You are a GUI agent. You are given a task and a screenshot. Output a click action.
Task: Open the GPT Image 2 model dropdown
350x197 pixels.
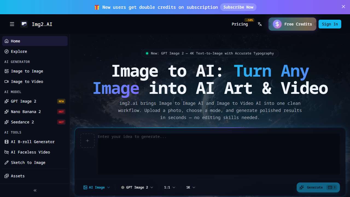[x=137, y=187]
